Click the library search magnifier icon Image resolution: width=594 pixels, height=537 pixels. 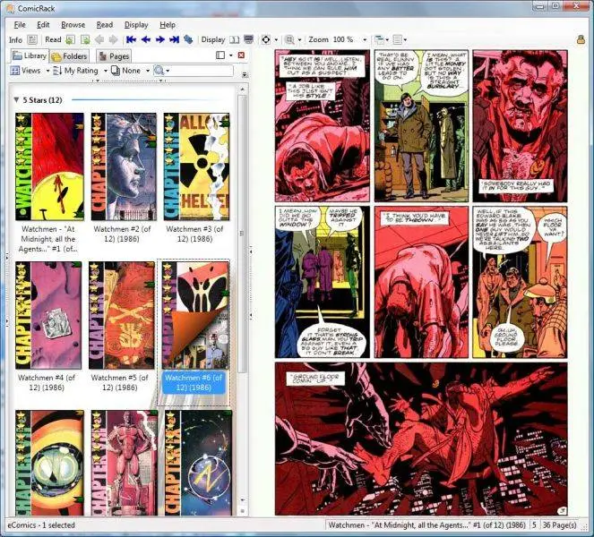click(159, 71)
